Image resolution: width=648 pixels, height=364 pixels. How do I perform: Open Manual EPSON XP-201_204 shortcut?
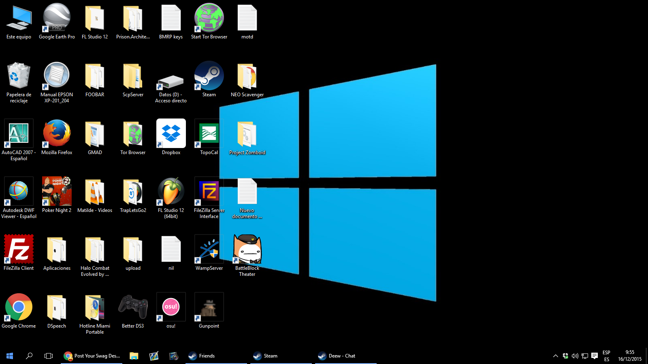click(57, 83)
